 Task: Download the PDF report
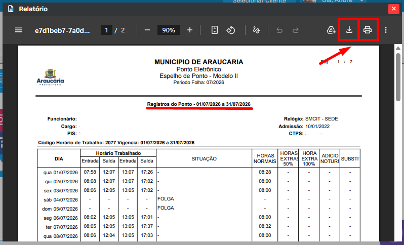[x=349, y=30]
